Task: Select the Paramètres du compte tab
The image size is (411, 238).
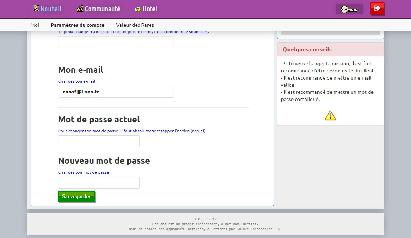Action: coord(78,25)
